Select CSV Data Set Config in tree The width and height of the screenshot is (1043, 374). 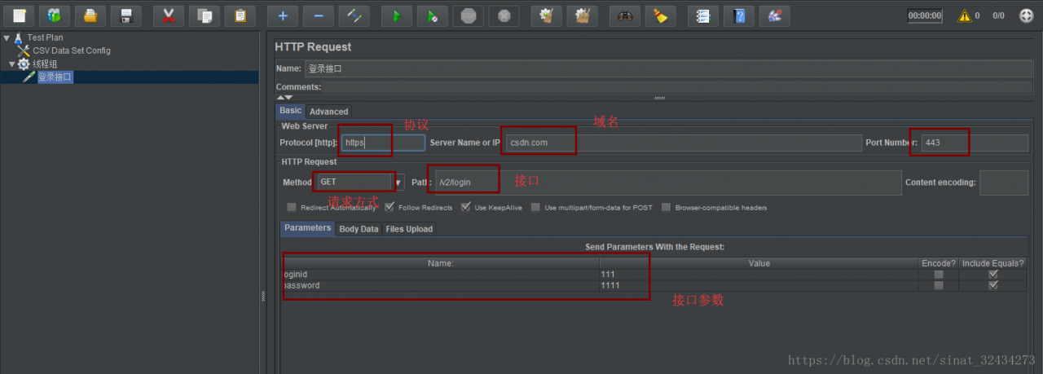pos(72,51)
